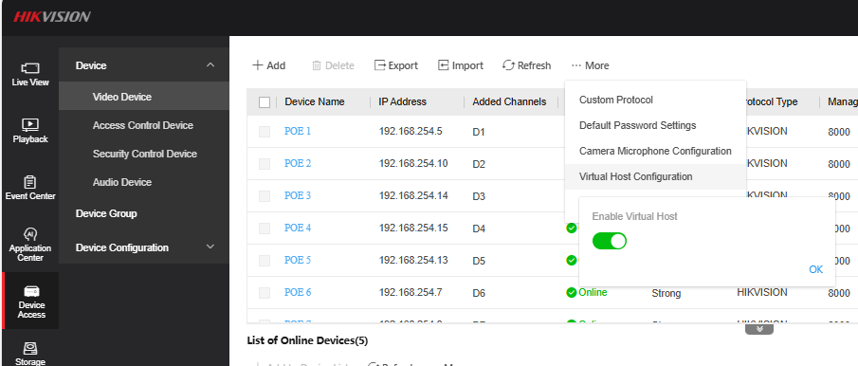The width and height of the screenshot is (858, 366).
Task: Click the Refresh device list icon
Action: [508, 65]
